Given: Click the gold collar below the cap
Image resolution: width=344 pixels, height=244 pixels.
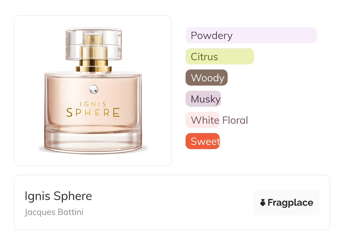Looking at the screenshot, I should pyautogui.click(x=93, y=66).
